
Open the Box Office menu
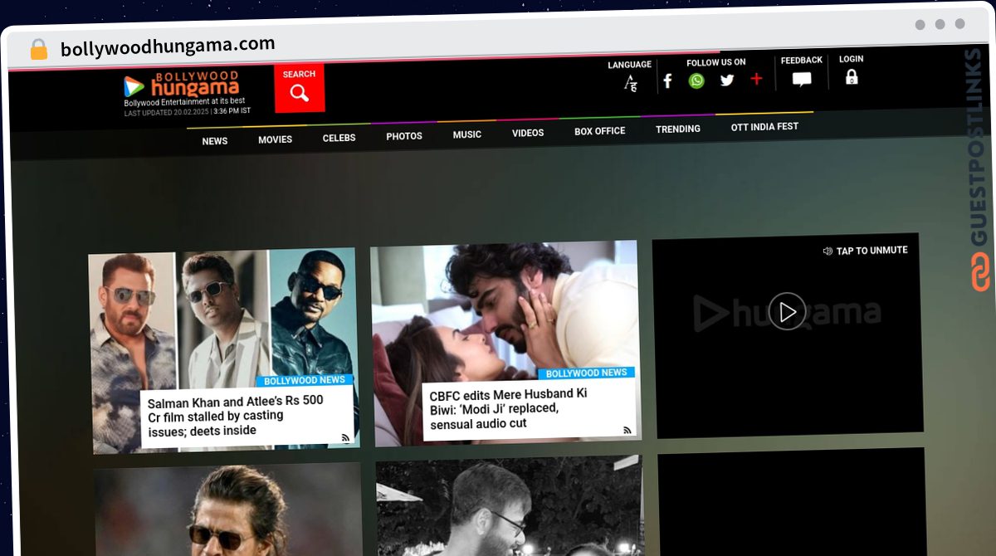tap(600, 131)
